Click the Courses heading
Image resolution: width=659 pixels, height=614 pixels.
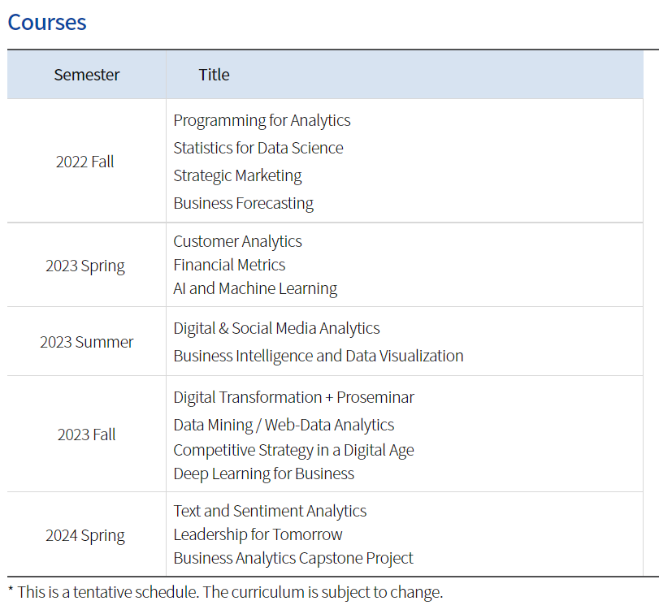point(47,22)
